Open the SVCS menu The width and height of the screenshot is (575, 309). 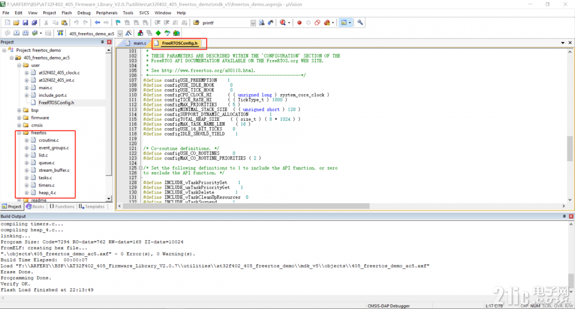pos(144,13)
